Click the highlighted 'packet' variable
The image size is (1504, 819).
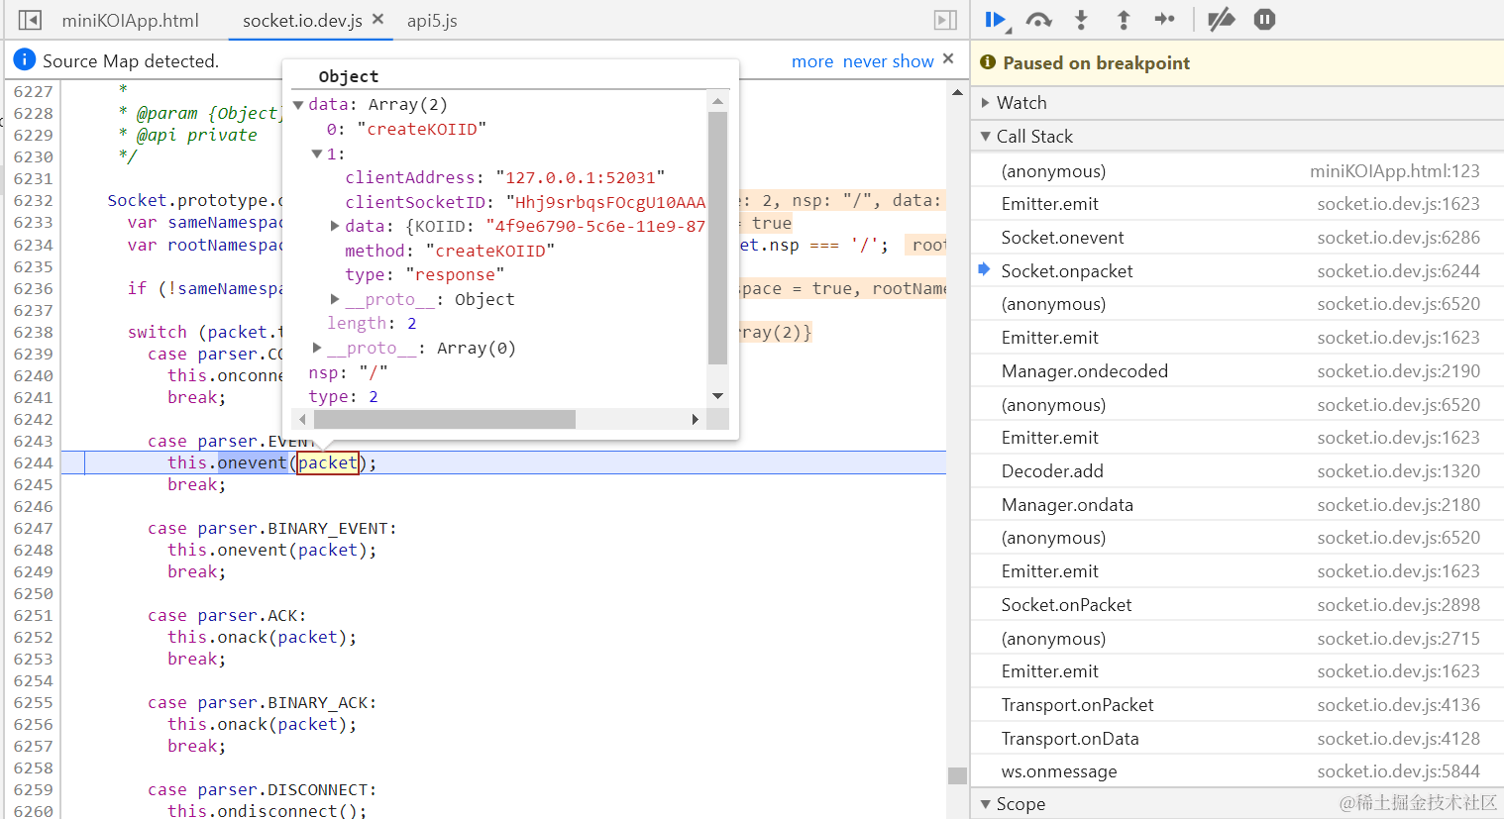point(328,462)
